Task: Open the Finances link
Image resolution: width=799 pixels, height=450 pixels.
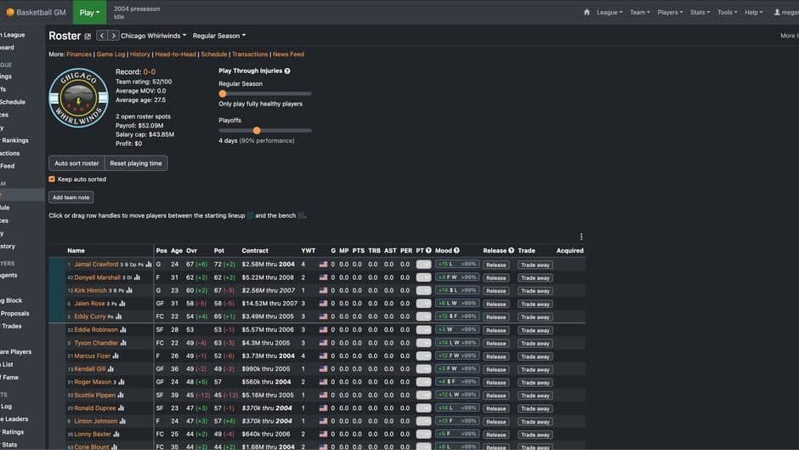Action: pyautogui.click(x=79, y=54)
